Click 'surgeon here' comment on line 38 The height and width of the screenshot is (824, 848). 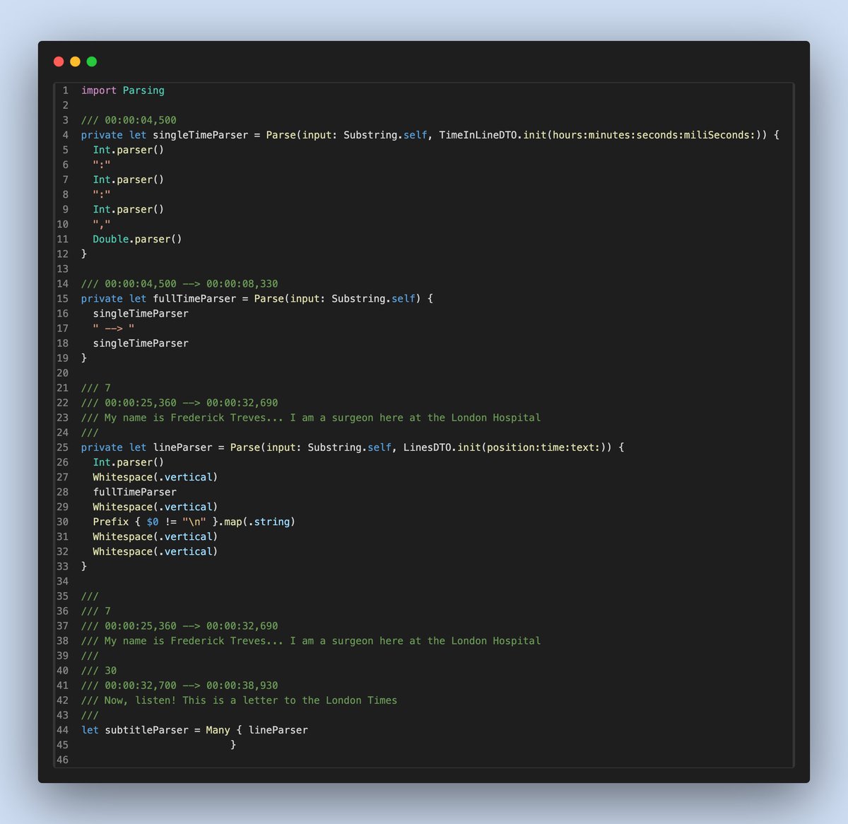[x=367, y=641]
